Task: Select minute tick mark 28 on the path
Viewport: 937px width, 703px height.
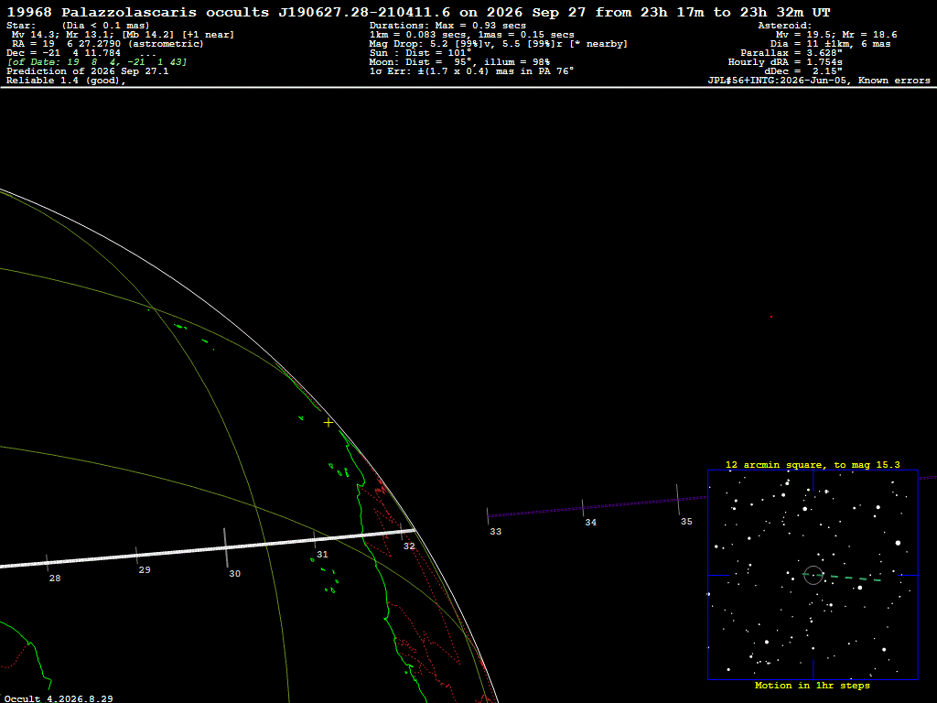Action: point(47,563)
